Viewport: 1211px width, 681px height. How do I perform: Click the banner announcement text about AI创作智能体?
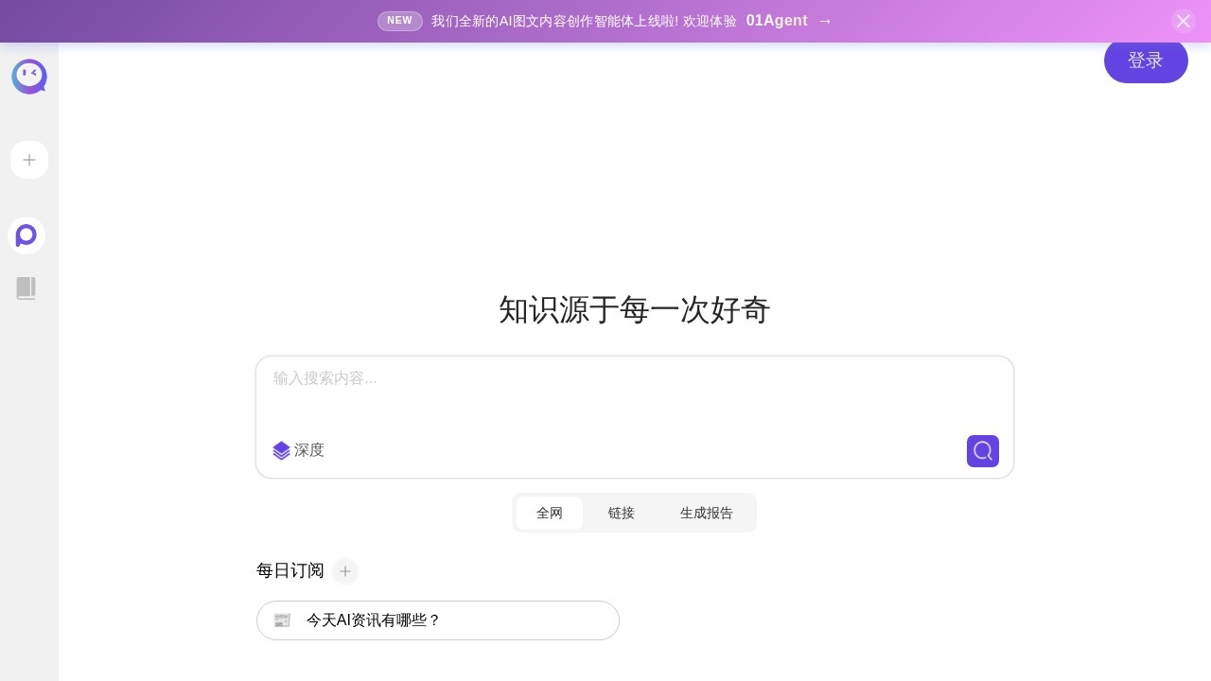(584, 21)
